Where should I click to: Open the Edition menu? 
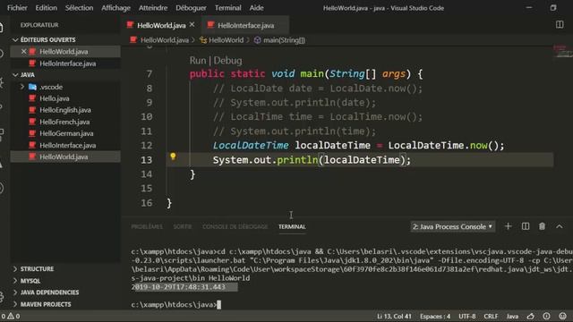[x=46, y=8]
